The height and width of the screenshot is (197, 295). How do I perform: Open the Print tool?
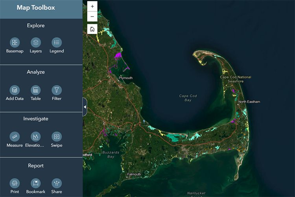click(15, 183)
